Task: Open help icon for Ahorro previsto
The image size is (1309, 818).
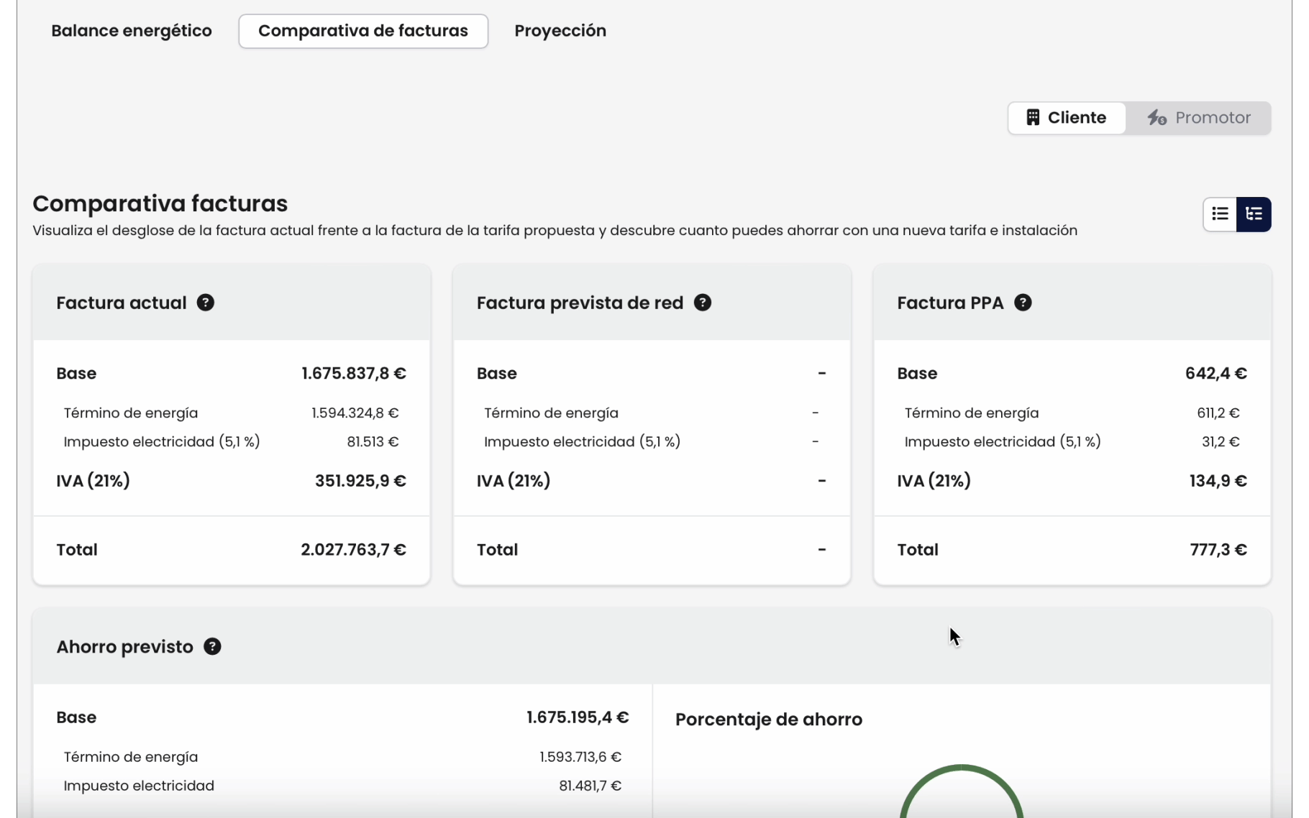Action: 212,646
